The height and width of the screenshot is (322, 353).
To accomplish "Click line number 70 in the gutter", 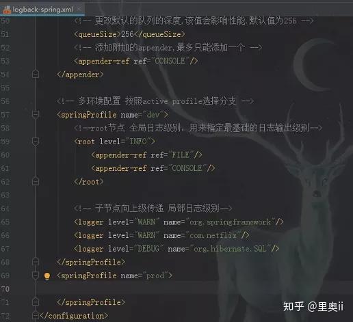I will click(5, 289).
